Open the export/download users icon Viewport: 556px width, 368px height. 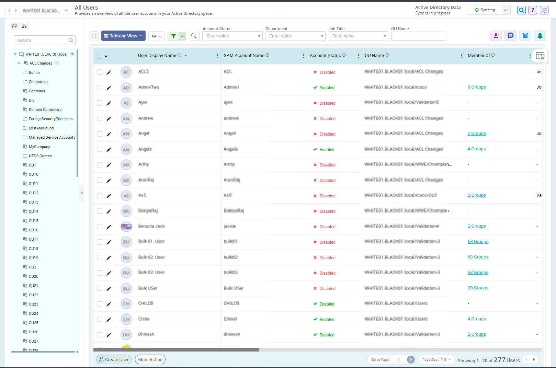click(496, 35)
